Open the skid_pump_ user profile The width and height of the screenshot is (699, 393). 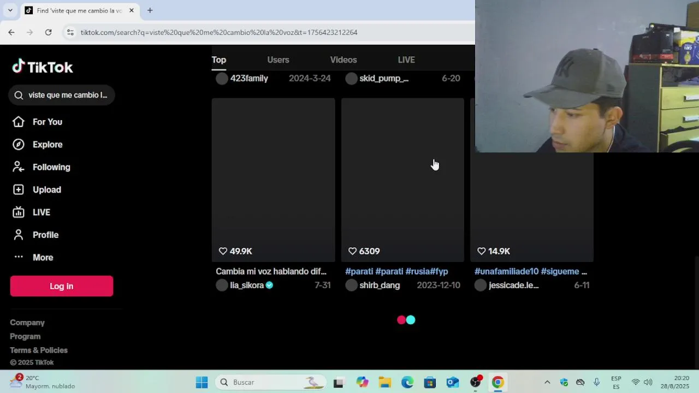click(x=384, y=78)
